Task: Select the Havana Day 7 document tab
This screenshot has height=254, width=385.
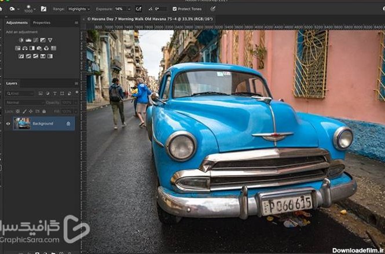Action: pyautogui.click(x=150, y=19)
